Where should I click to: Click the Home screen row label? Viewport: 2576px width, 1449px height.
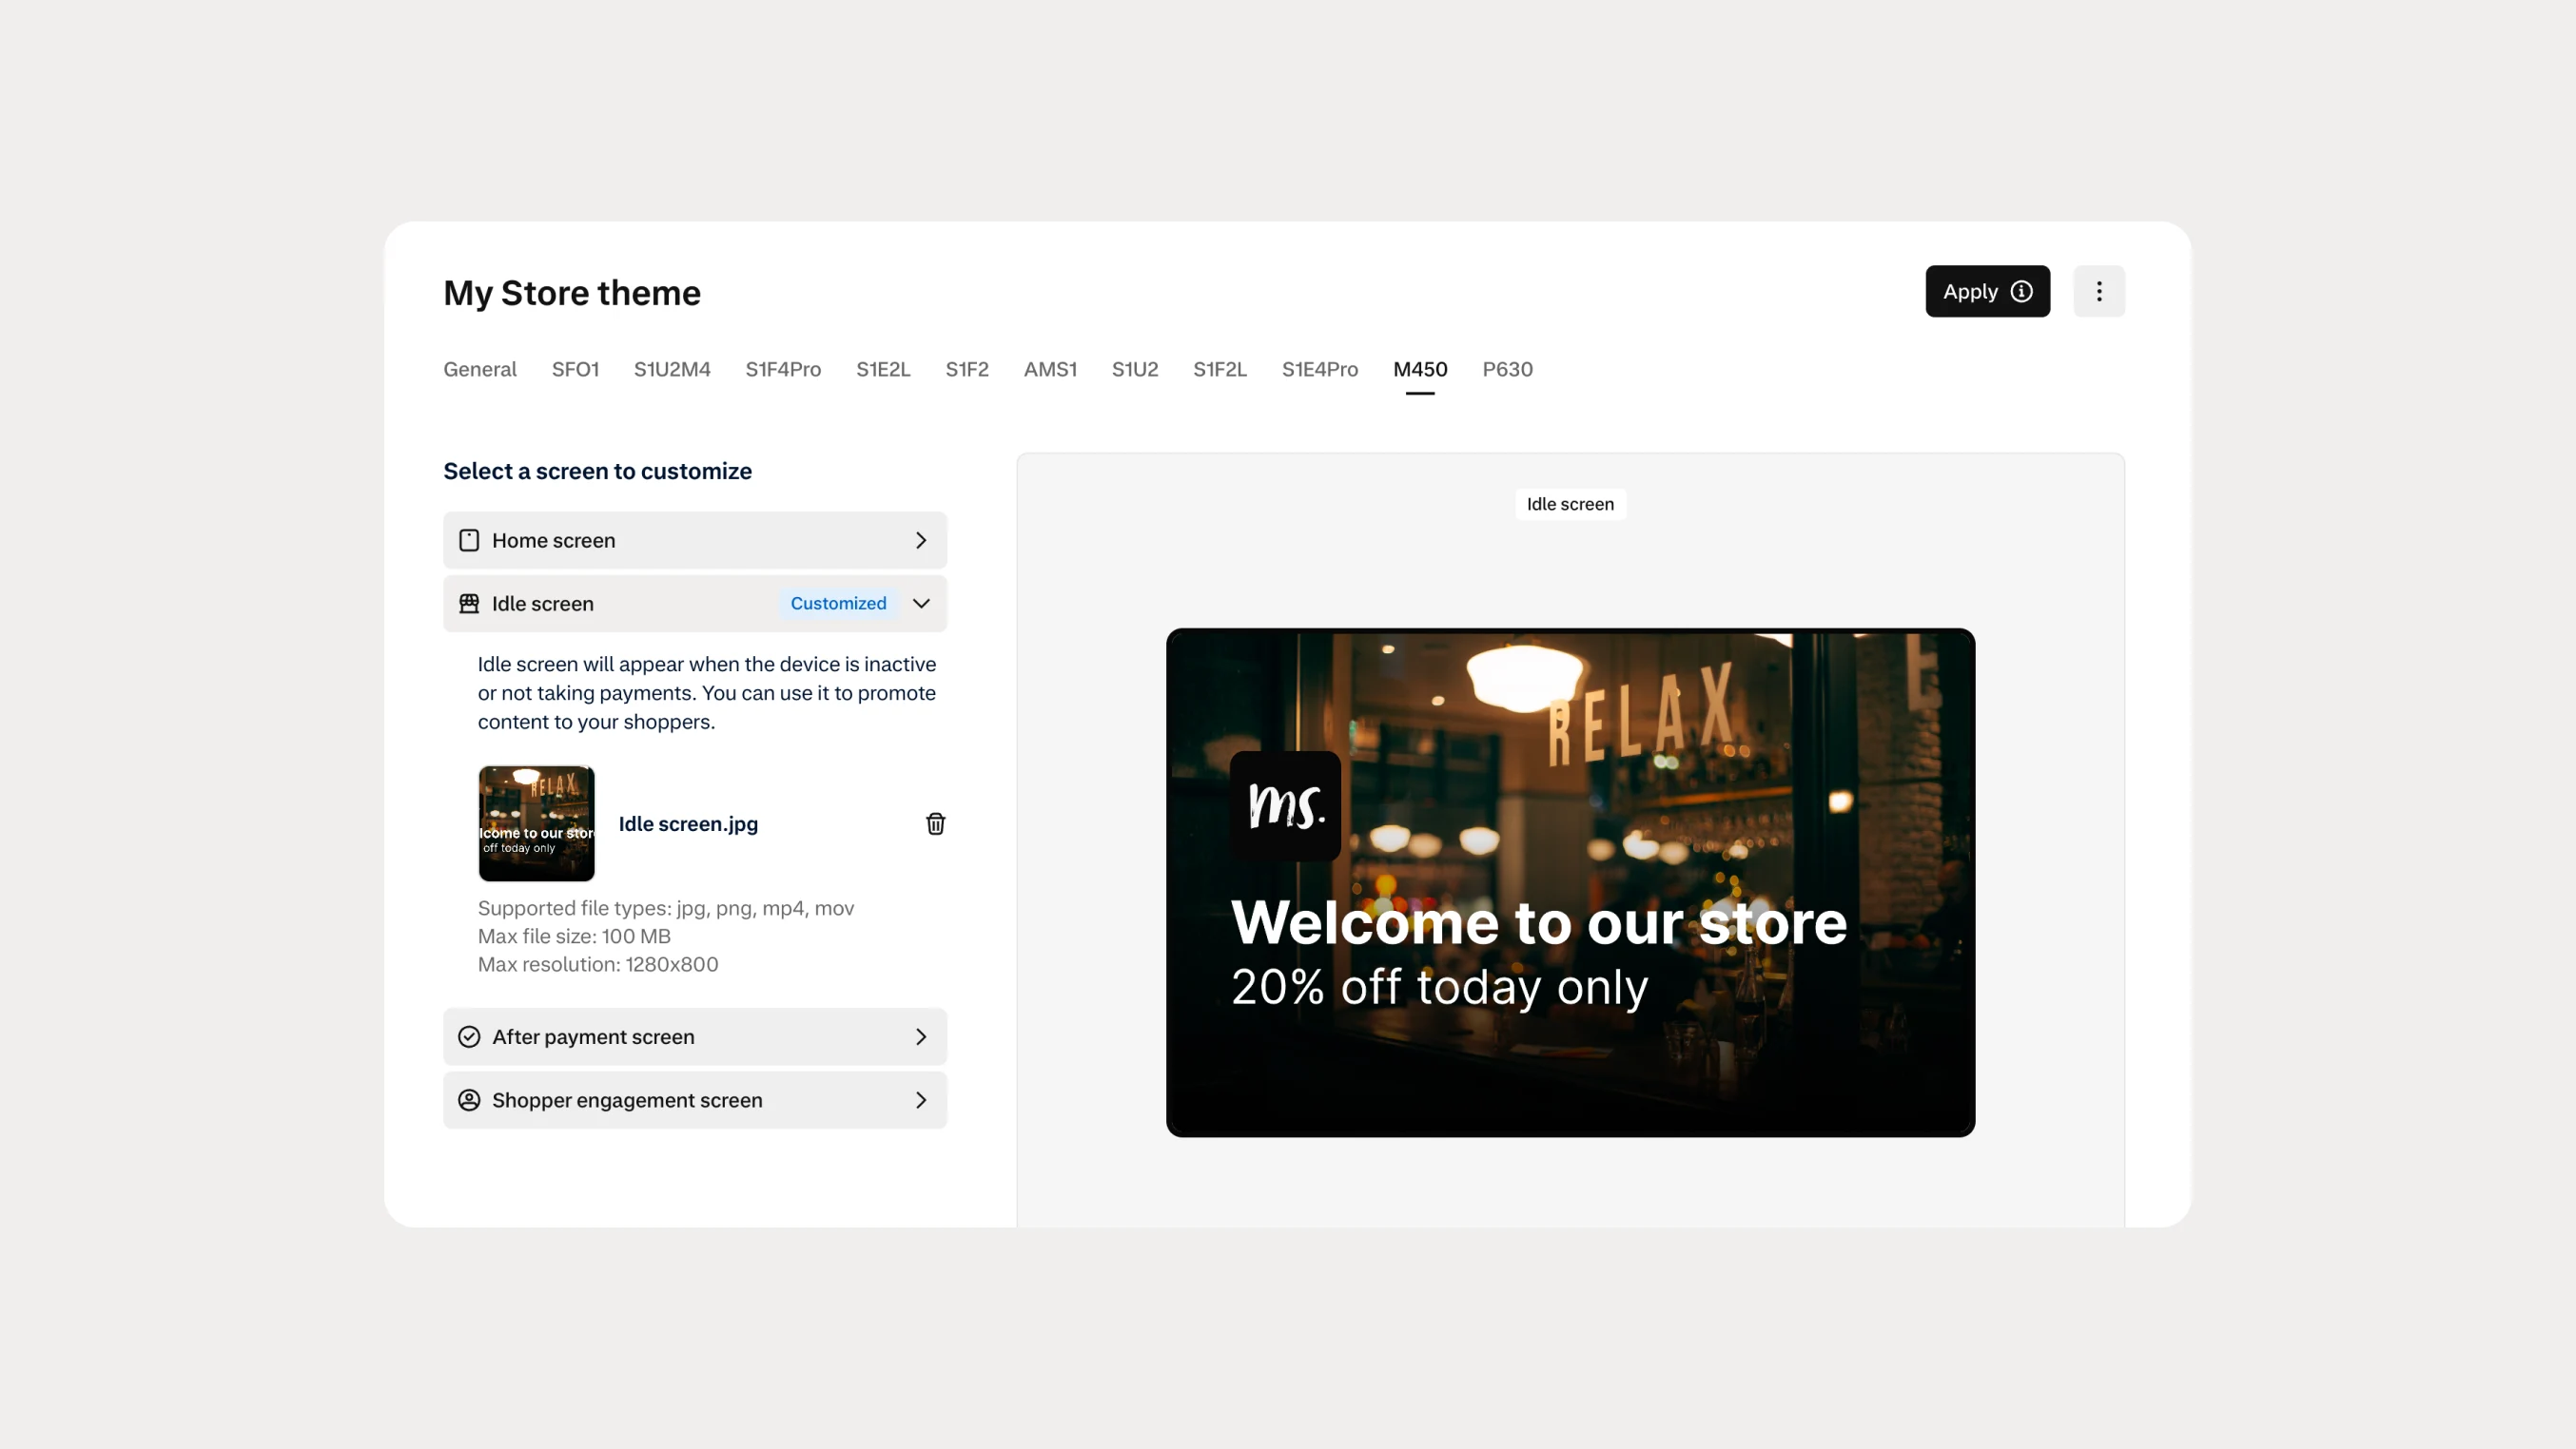click(x=553, y=541)
